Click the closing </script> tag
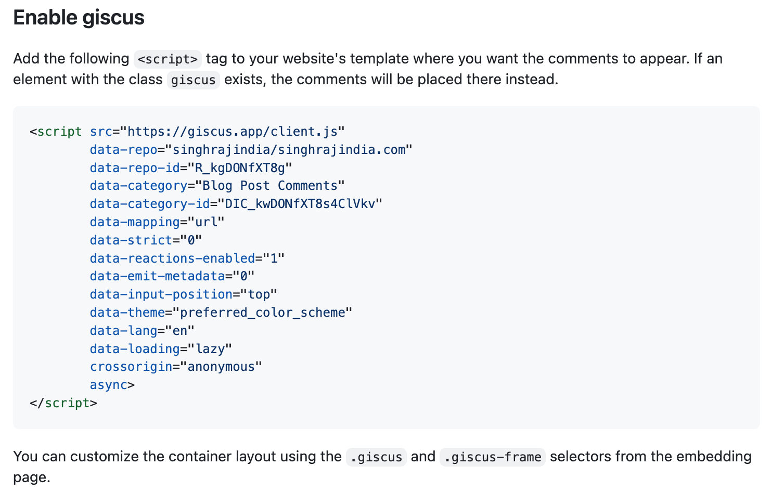 63,403
